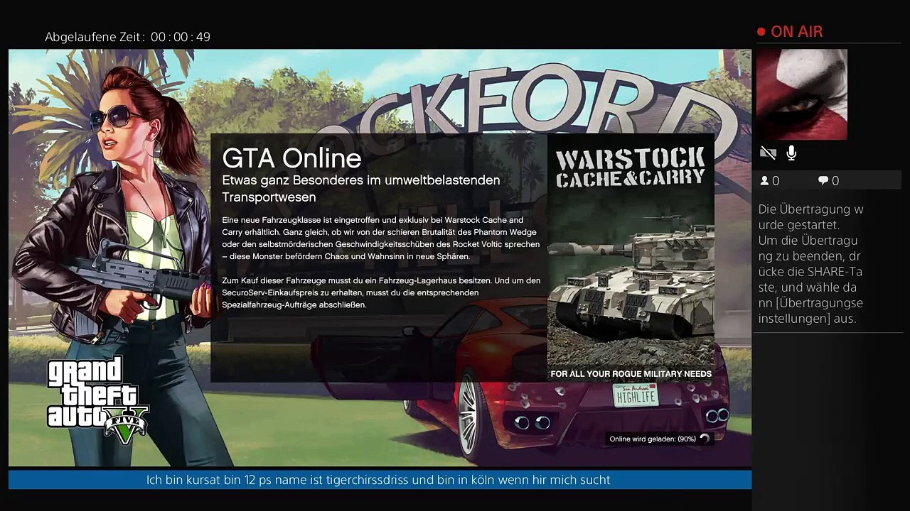910x511 pixels.
Task: Click the microphone icon
Action: click(x=791, y=153)
